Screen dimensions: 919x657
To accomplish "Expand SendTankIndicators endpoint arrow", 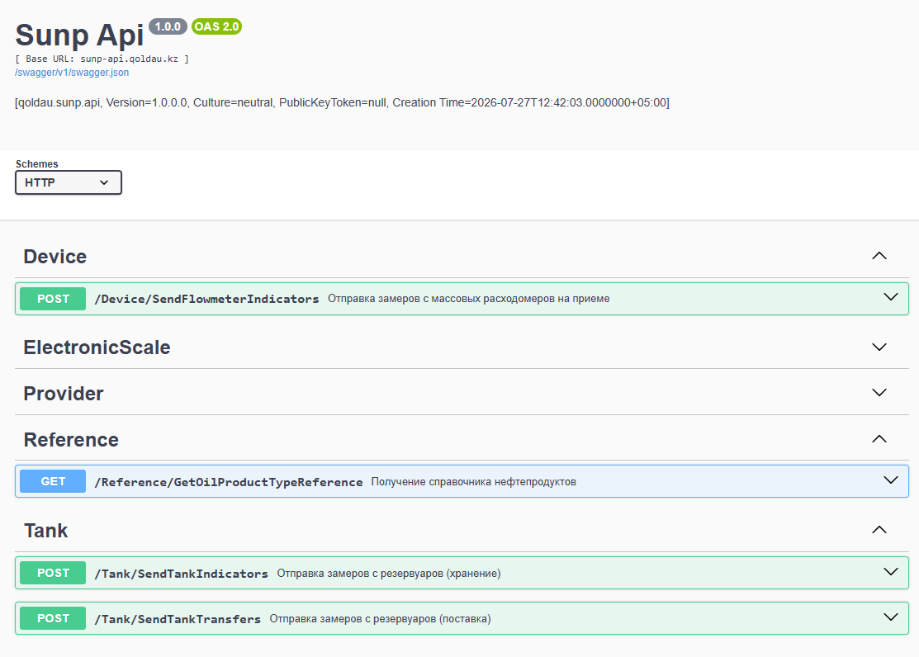I will [891, 571].
